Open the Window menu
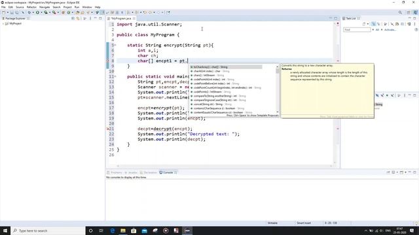Image resolution: width=419 pixels, height=235 pixels. 87,7
